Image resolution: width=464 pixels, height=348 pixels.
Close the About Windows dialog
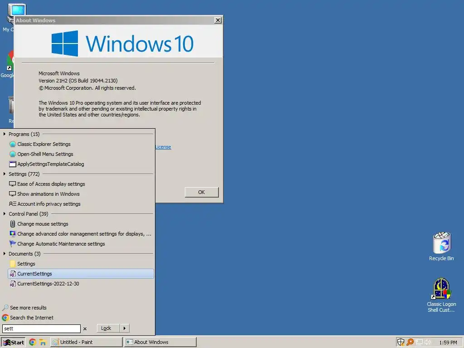(218, 20)
